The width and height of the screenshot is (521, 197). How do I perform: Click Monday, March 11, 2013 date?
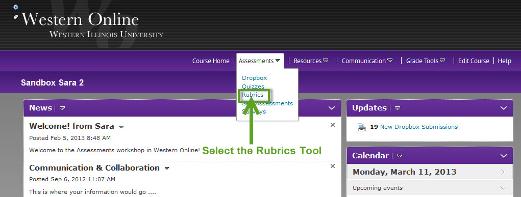(x=404, y=172)
